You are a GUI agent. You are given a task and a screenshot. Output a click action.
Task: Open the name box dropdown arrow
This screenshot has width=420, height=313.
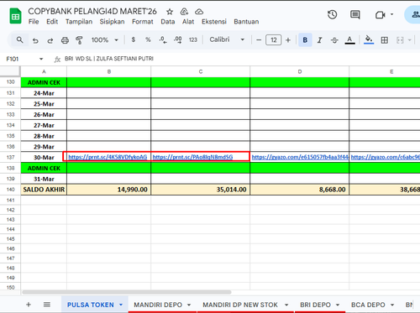pos(41,59)
